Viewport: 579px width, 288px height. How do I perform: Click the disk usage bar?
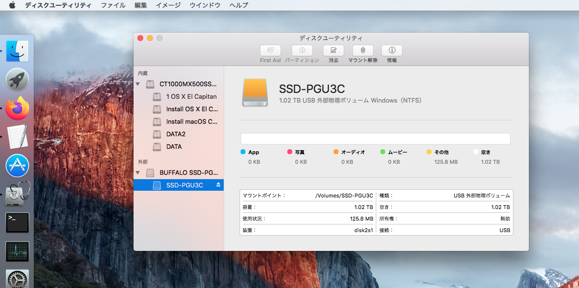coord(375,139)
